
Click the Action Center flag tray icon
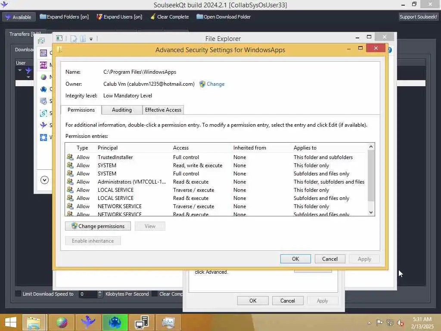pyautogui.click(x=379, y=322)
